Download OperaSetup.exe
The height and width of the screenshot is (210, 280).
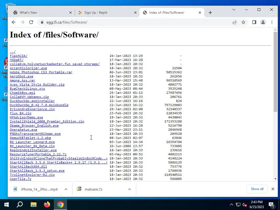point(24,130)
